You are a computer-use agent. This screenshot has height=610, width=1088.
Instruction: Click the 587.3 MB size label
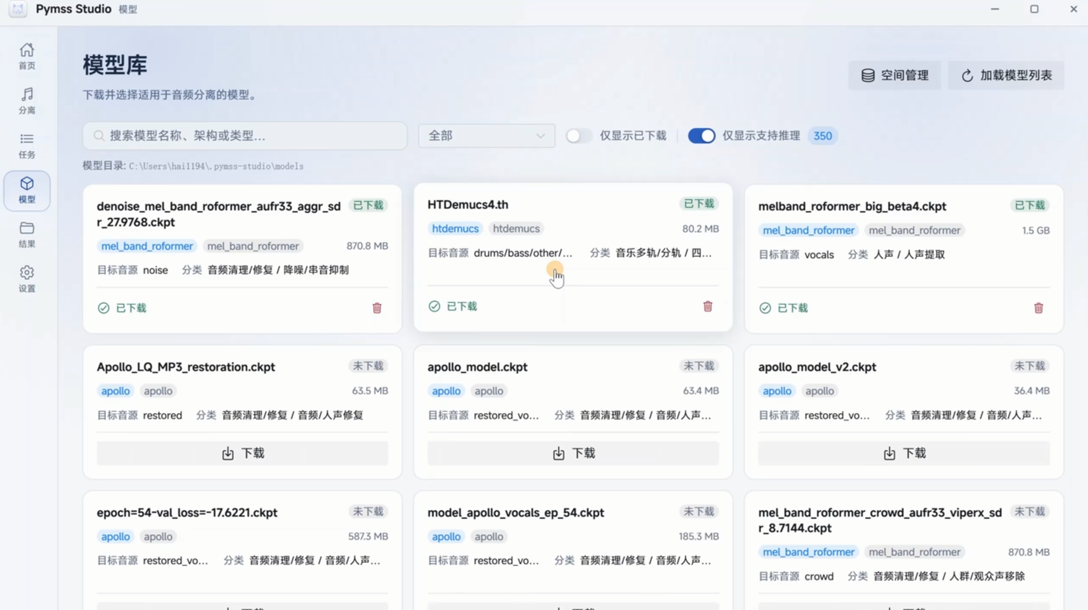pyautogui.click(x=368, y=536)
